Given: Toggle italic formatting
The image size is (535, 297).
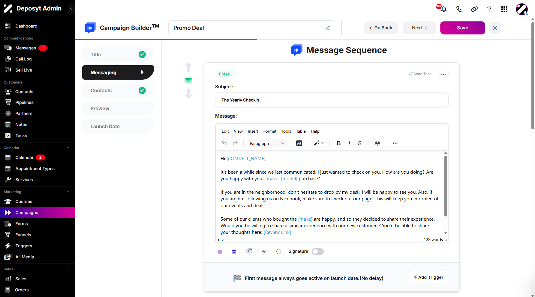Looking at the screenshot, I should tap(349, 143).
